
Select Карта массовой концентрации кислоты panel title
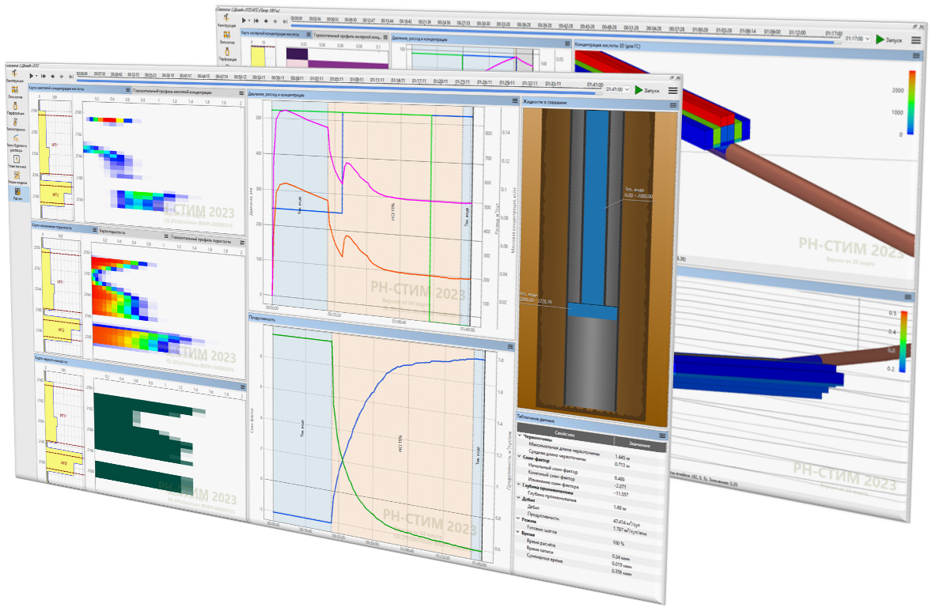coord(56,89)
